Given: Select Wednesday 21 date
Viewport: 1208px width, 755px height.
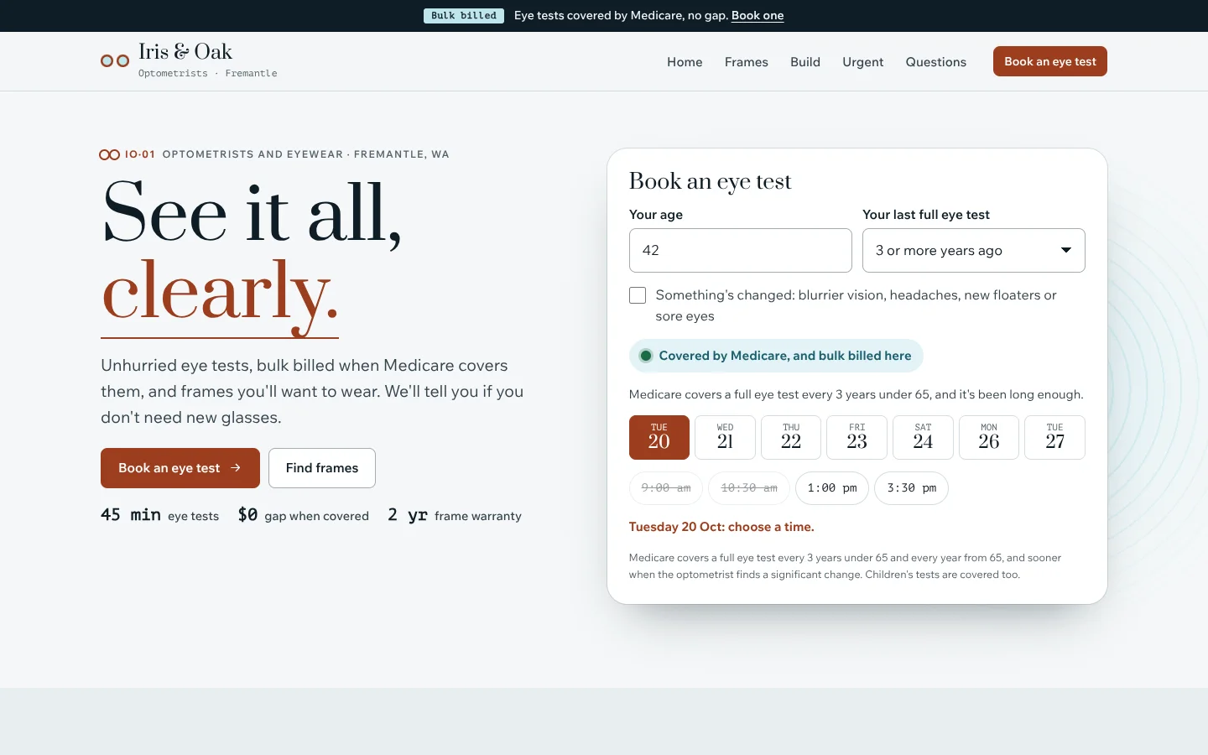Looking at the screenshot, I should (x=725, y=437).
